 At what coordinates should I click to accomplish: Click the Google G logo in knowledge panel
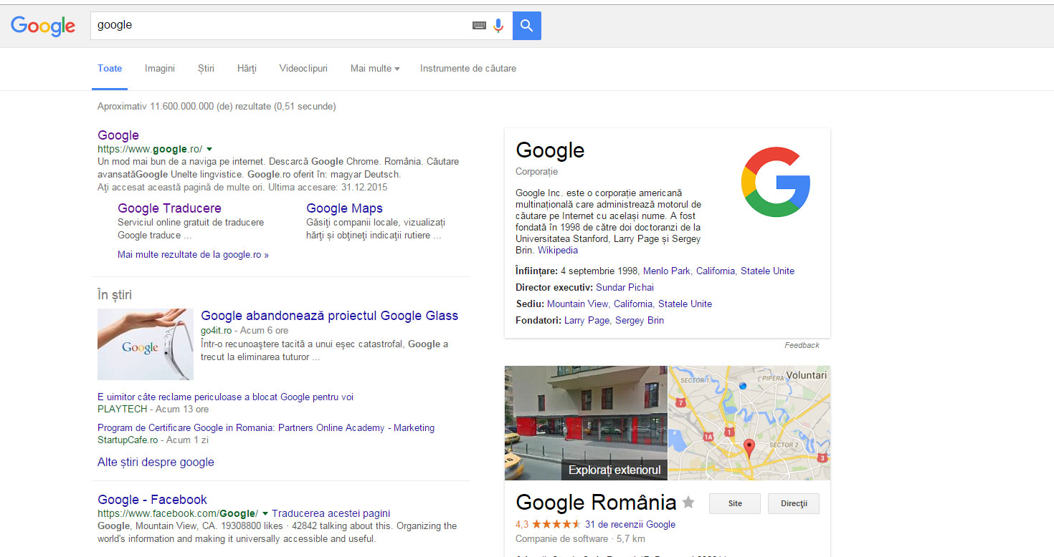776,182
